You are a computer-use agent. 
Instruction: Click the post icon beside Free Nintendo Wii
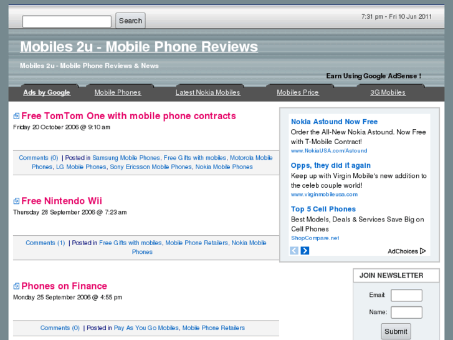click(16, 201)
